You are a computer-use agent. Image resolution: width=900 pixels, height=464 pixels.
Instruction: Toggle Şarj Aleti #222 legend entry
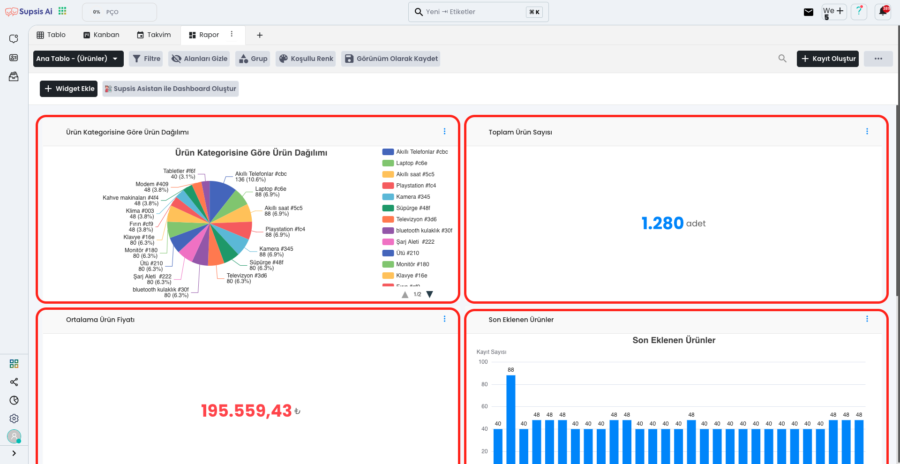tap(409, 242)
